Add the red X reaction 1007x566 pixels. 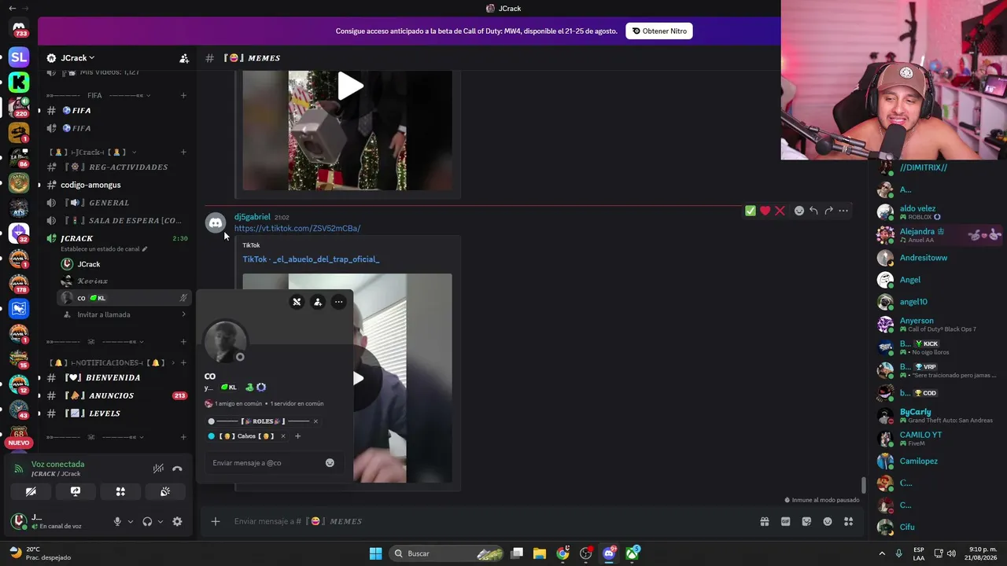coord(780,211)
